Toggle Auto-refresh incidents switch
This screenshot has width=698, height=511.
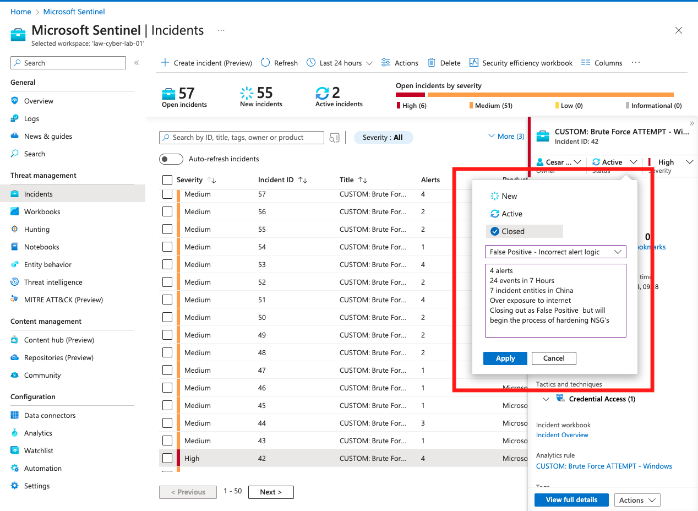(x=171, y=159)
